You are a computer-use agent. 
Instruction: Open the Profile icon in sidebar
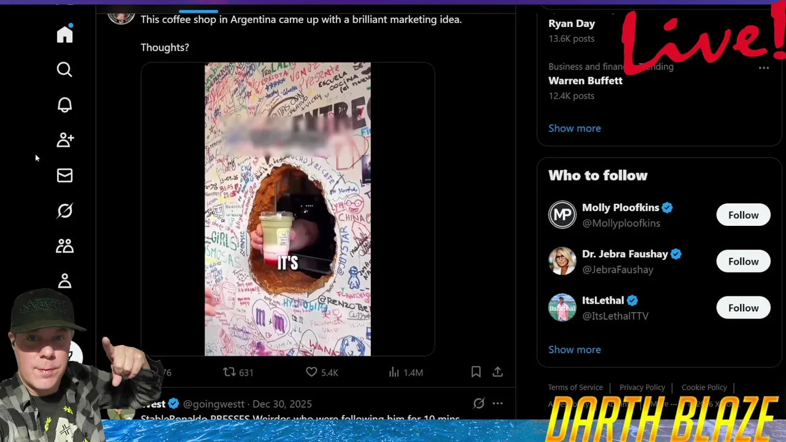(x=64, y=281)
